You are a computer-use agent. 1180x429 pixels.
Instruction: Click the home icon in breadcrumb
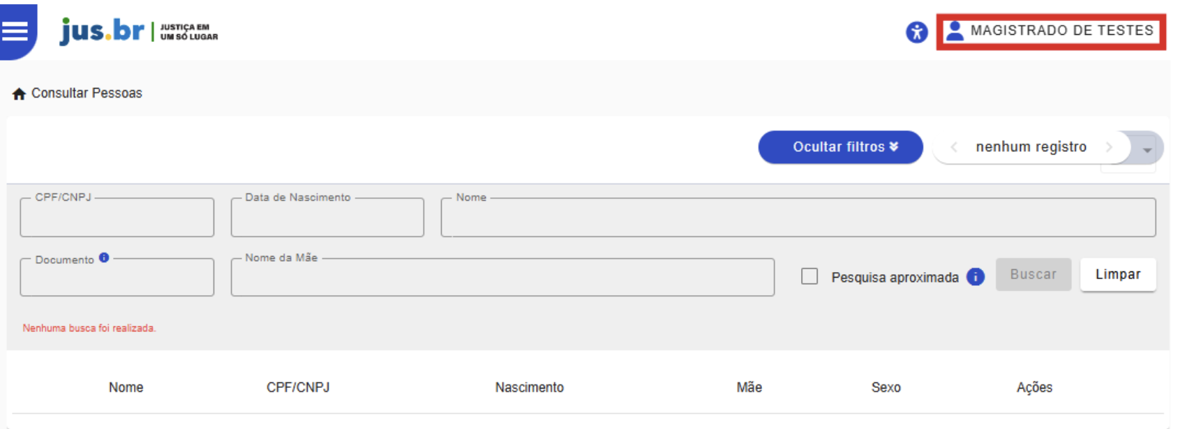[19, 93]
